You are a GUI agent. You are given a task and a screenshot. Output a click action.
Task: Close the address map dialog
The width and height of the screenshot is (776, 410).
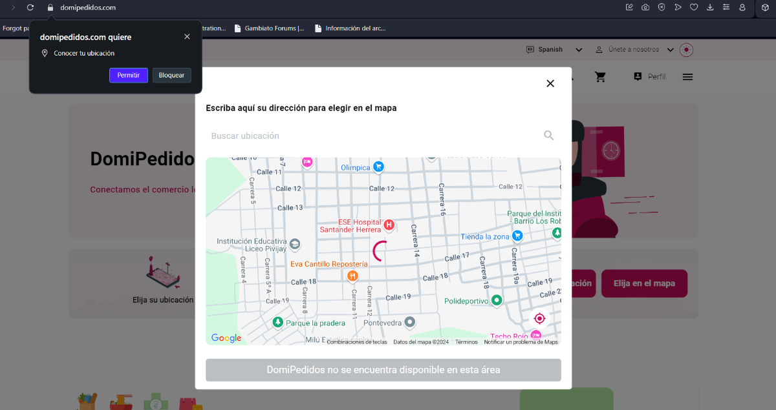pyautogui.click(x=550, y=83)
